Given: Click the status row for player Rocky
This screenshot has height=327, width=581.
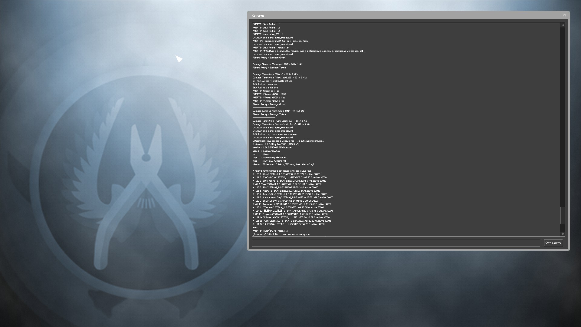Looking at the screenshot, I should (x=286, y=191).
